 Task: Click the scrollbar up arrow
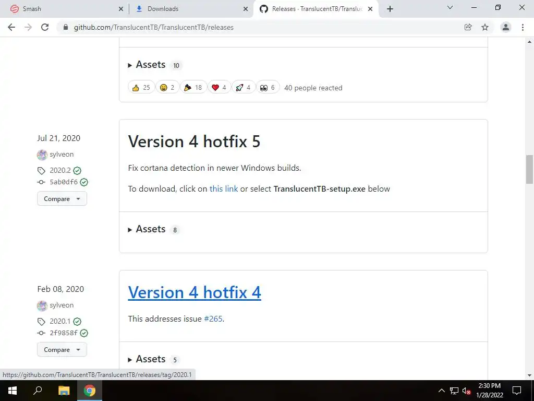pyautogui.click(x=530, y=42)
